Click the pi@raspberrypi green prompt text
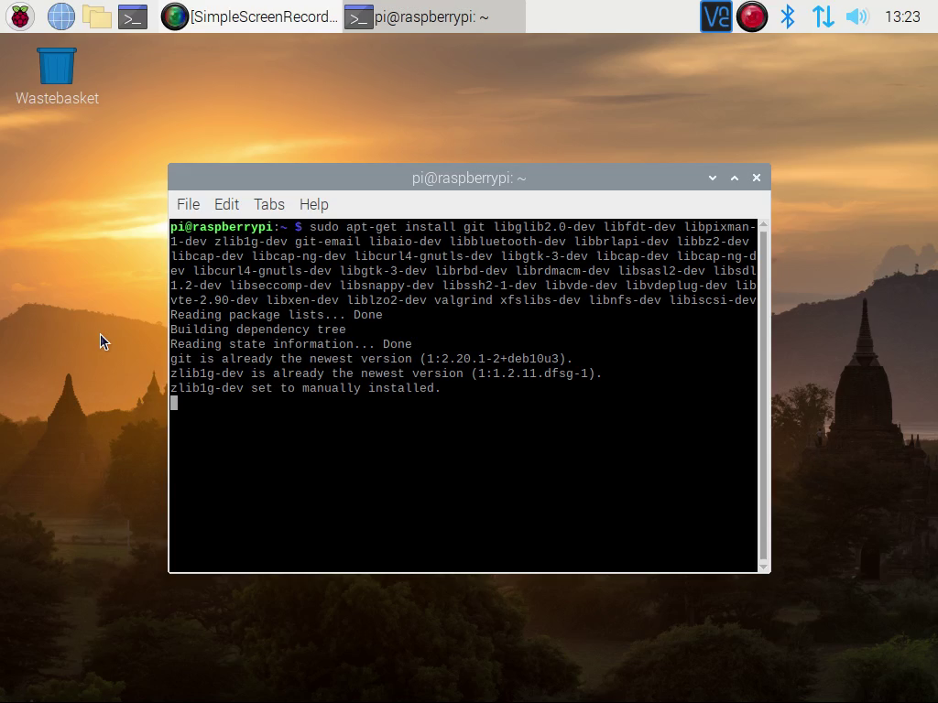The width and height of the screenshot is (938, 703). tap(222, 227)
